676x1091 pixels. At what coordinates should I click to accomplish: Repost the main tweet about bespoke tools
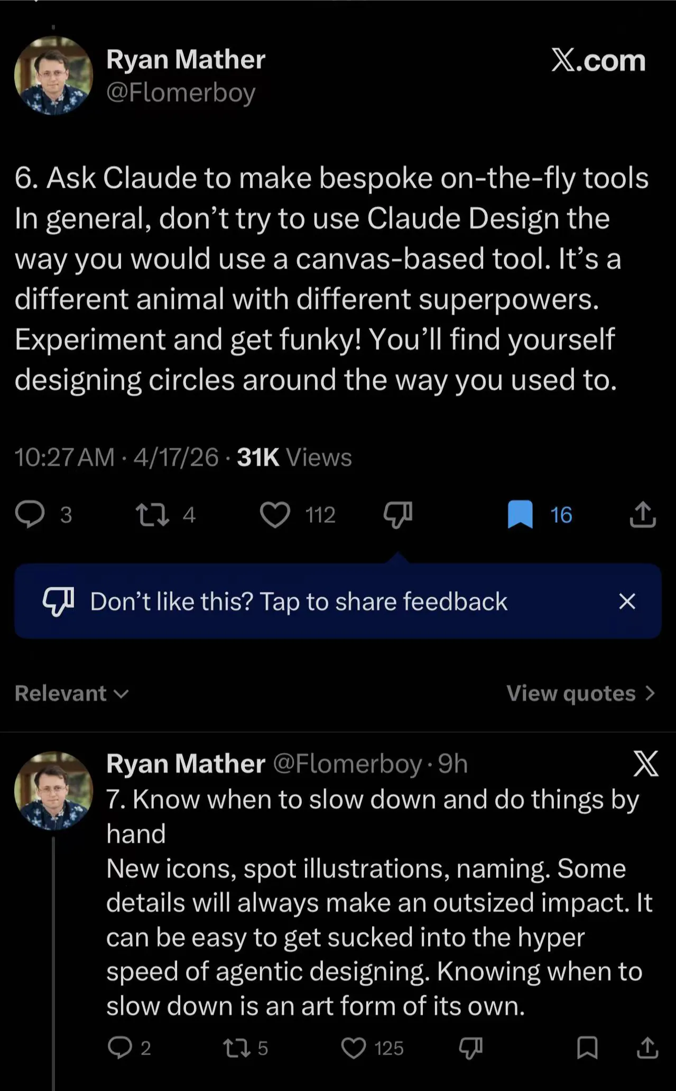(x=153, y=514)
